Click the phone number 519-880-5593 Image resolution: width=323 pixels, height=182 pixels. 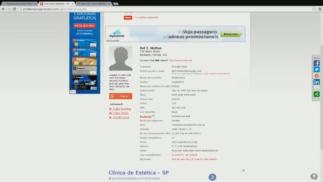[x=179, y=67]
